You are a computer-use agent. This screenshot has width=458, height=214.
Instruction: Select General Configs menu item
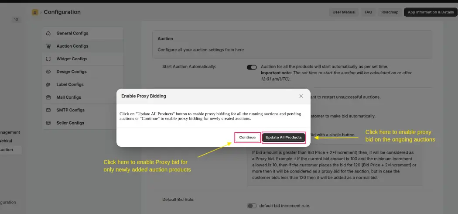click(x=83, y=33)
